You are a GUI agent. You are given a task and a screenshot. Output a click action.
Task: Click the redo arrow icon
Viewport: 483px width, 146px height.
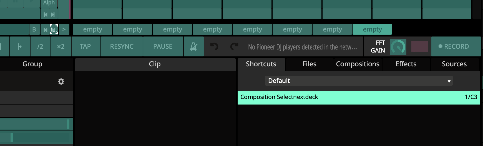coord(234,46)
